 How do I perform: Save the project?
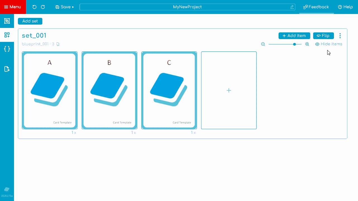pyautogui.click(x=64, y=7)
